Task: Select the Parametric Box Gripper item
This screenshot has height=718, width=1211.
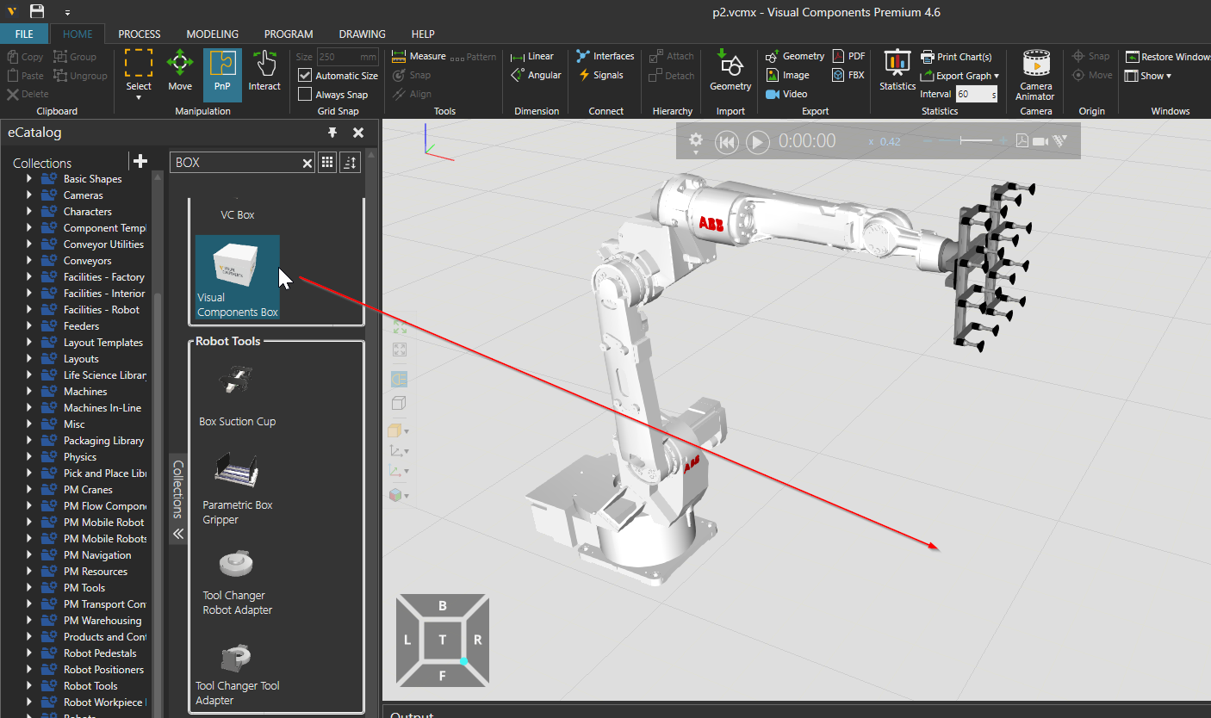Action: [238, 488]
